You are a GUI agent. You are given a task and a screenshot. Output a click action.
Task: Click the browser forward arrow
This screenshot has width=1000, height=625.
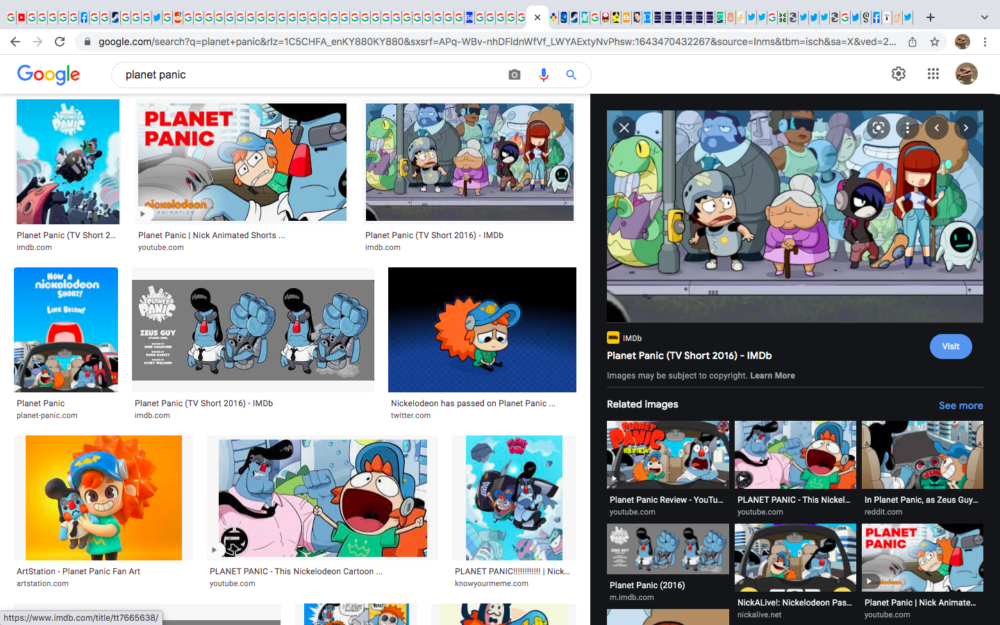[37, 42]
